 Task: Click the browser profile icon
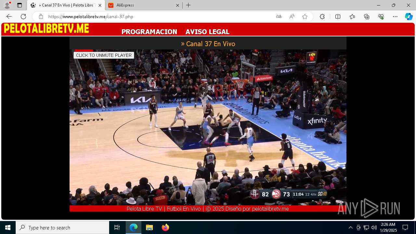click(7, 5)
